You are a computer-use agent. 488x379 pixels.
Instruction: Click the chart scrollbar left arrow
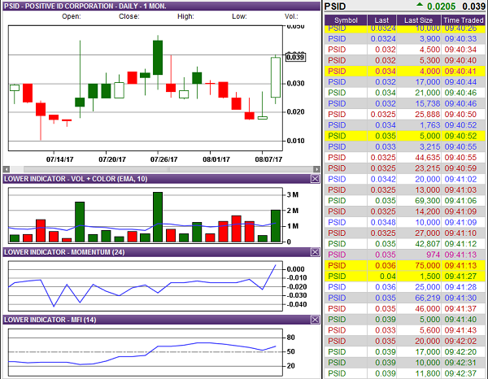[x=7, y=169]
